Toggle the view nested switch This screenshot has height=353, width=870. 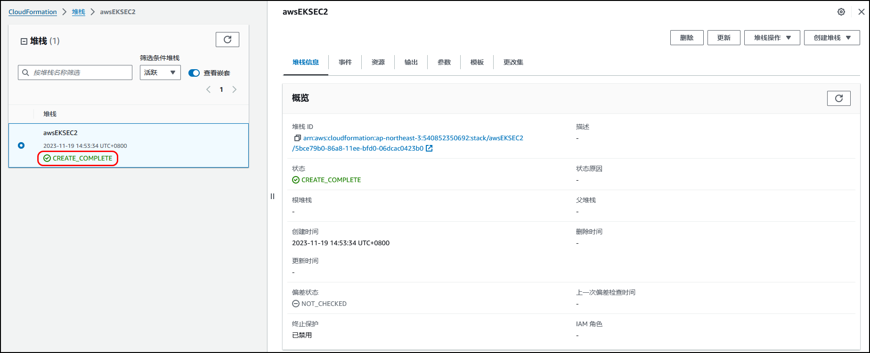coord(194,73)
